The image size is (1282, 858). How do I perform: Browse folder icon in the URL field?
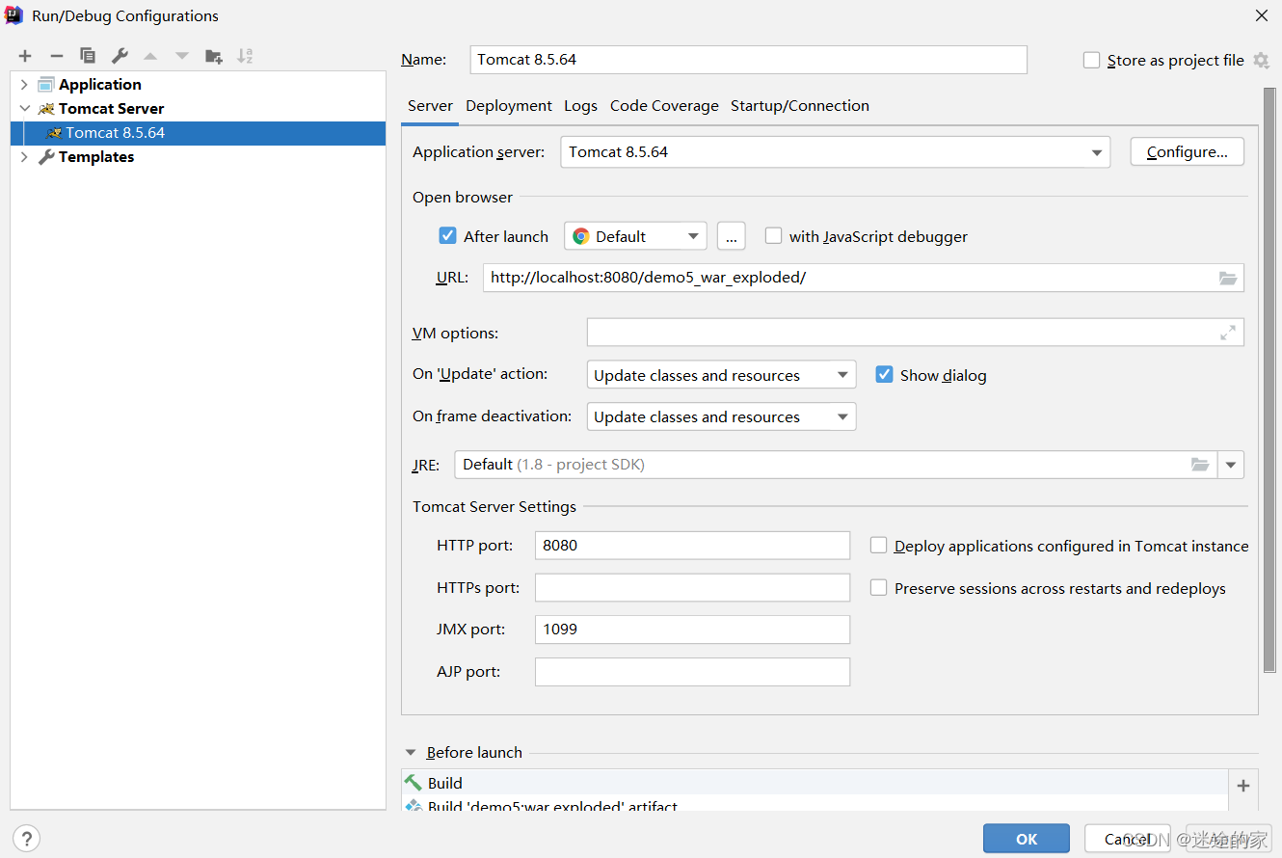[1227, 278]
